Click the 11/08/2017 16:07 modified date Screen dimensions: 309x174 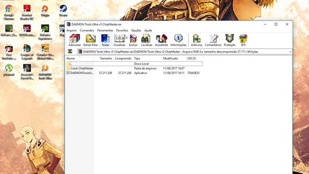tap(174, 68)
